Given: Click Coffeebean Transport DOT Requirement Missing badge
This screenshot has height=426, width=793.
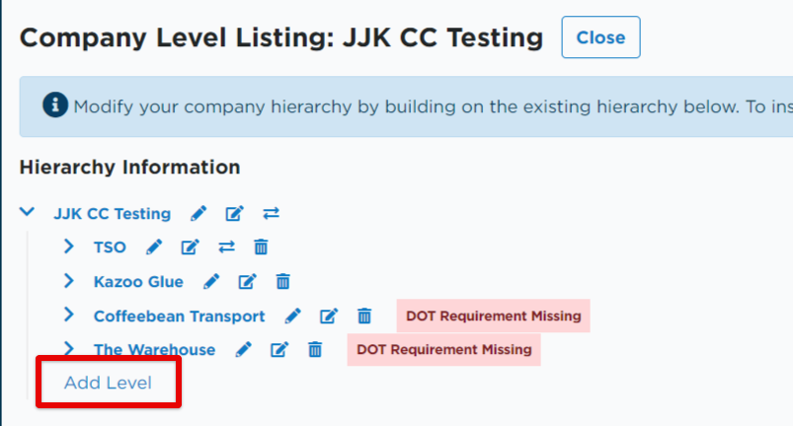Looking at the screenshot, I should coord(493,317).
